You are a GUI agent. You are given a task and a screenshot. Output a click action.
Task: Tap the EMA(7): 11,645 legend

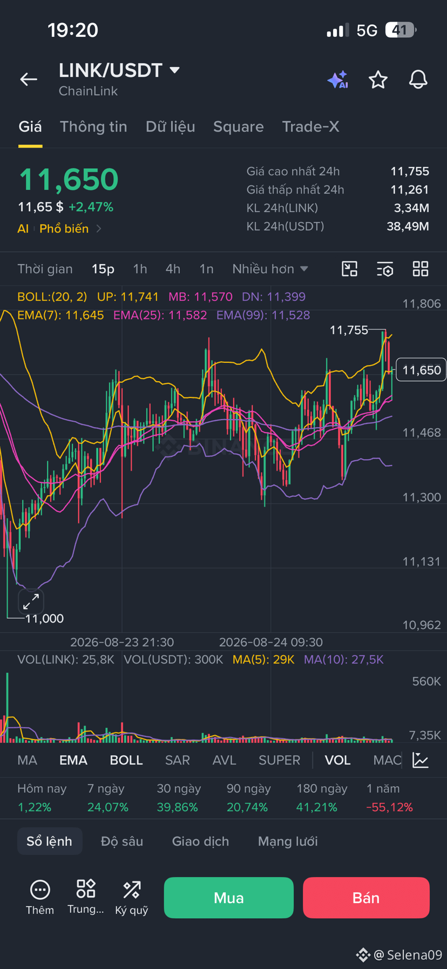click(x=60, y=315)
